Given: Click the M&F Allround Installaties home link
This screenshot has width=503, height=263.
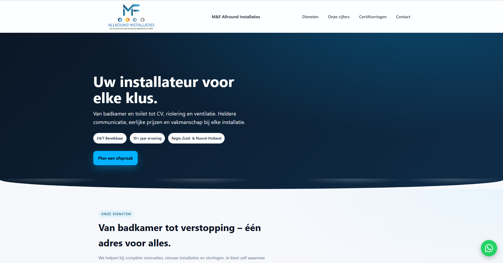Looking at the screenshot, I should point(236,17).
